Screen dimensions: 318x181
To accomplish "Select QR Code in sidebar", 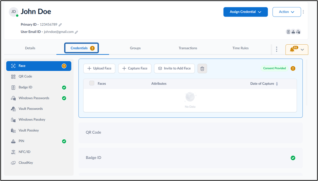I will pos(39,76).
